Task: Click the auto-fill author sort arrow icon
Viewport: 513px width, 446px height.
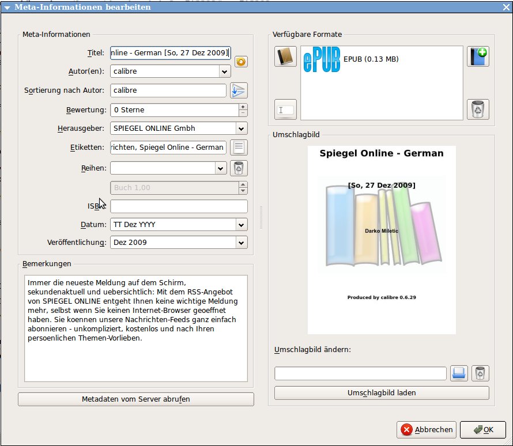Action: (x=239, y=90)
